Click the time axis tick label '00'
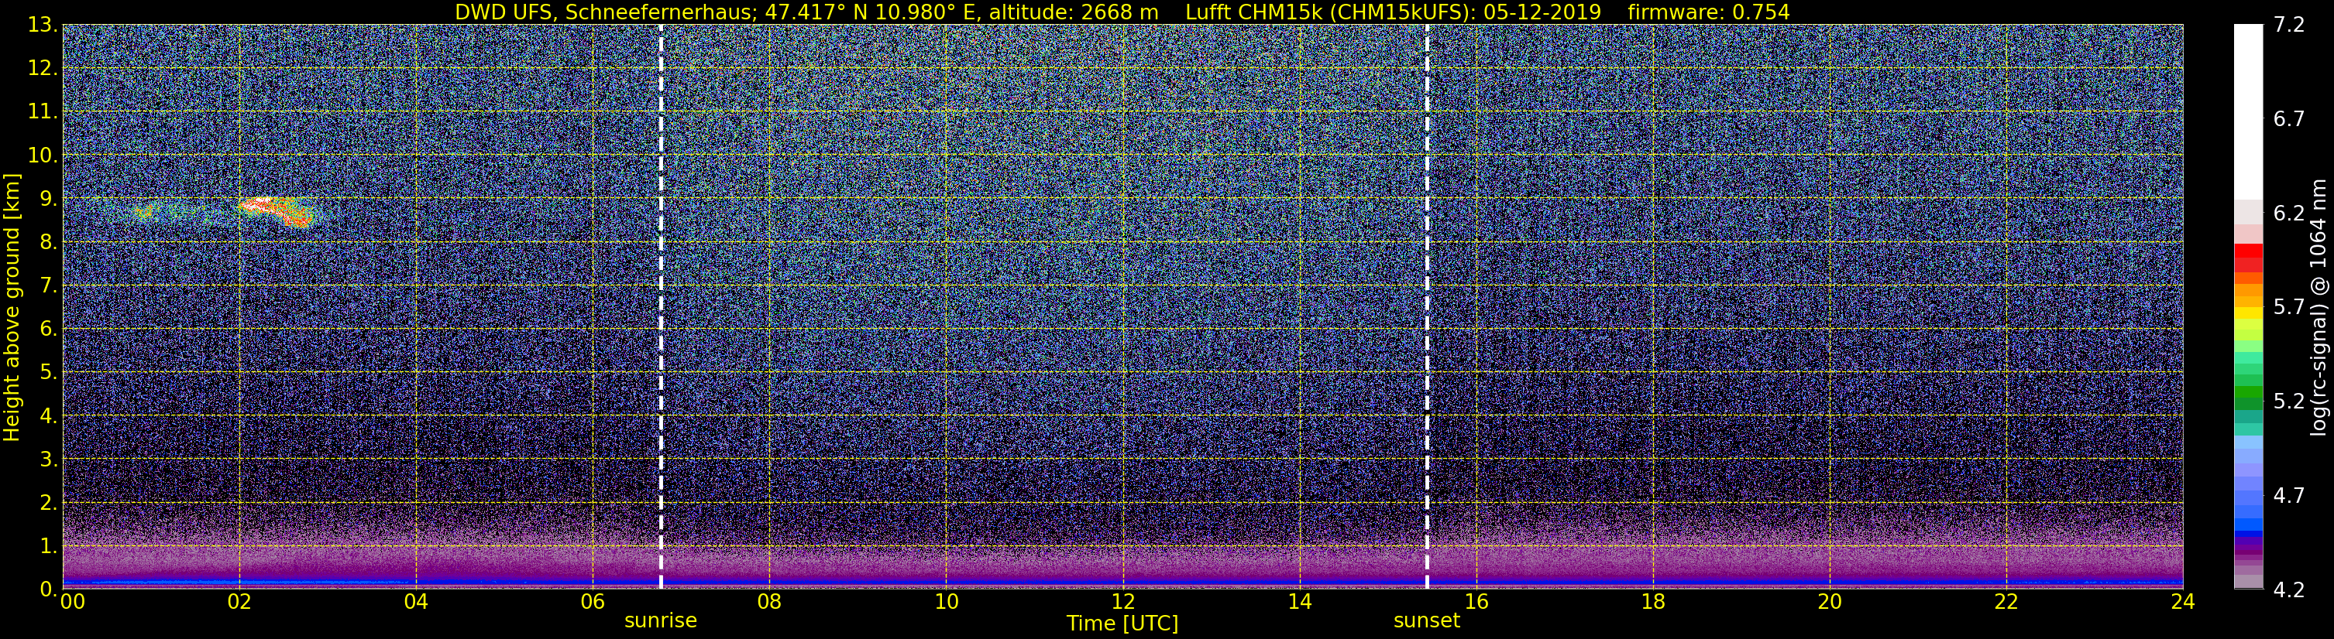The height and width of the screenshot is (639, 2334). [x=73, y=602]
